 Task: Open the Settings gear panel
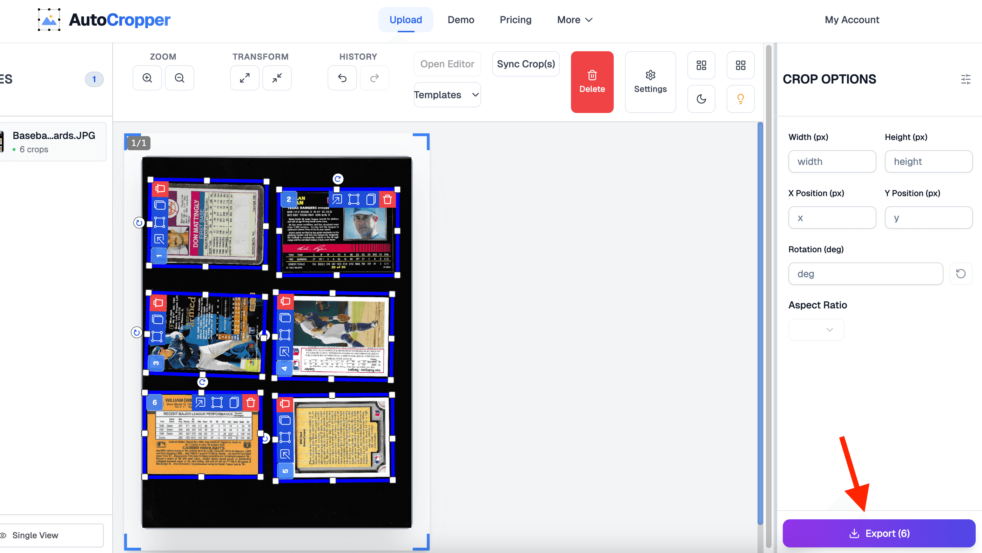(650, 82)
